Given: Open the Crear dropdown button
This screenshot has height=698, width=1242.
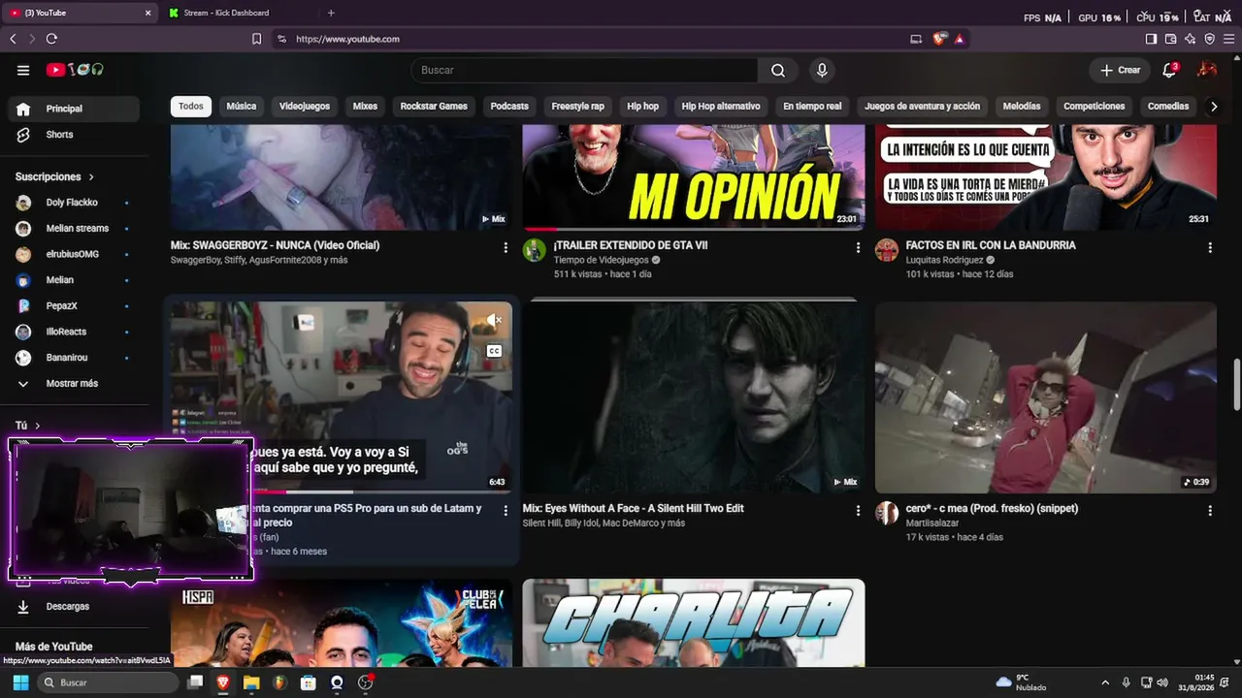Looking at the screenshot, I should pos(1120,70).
